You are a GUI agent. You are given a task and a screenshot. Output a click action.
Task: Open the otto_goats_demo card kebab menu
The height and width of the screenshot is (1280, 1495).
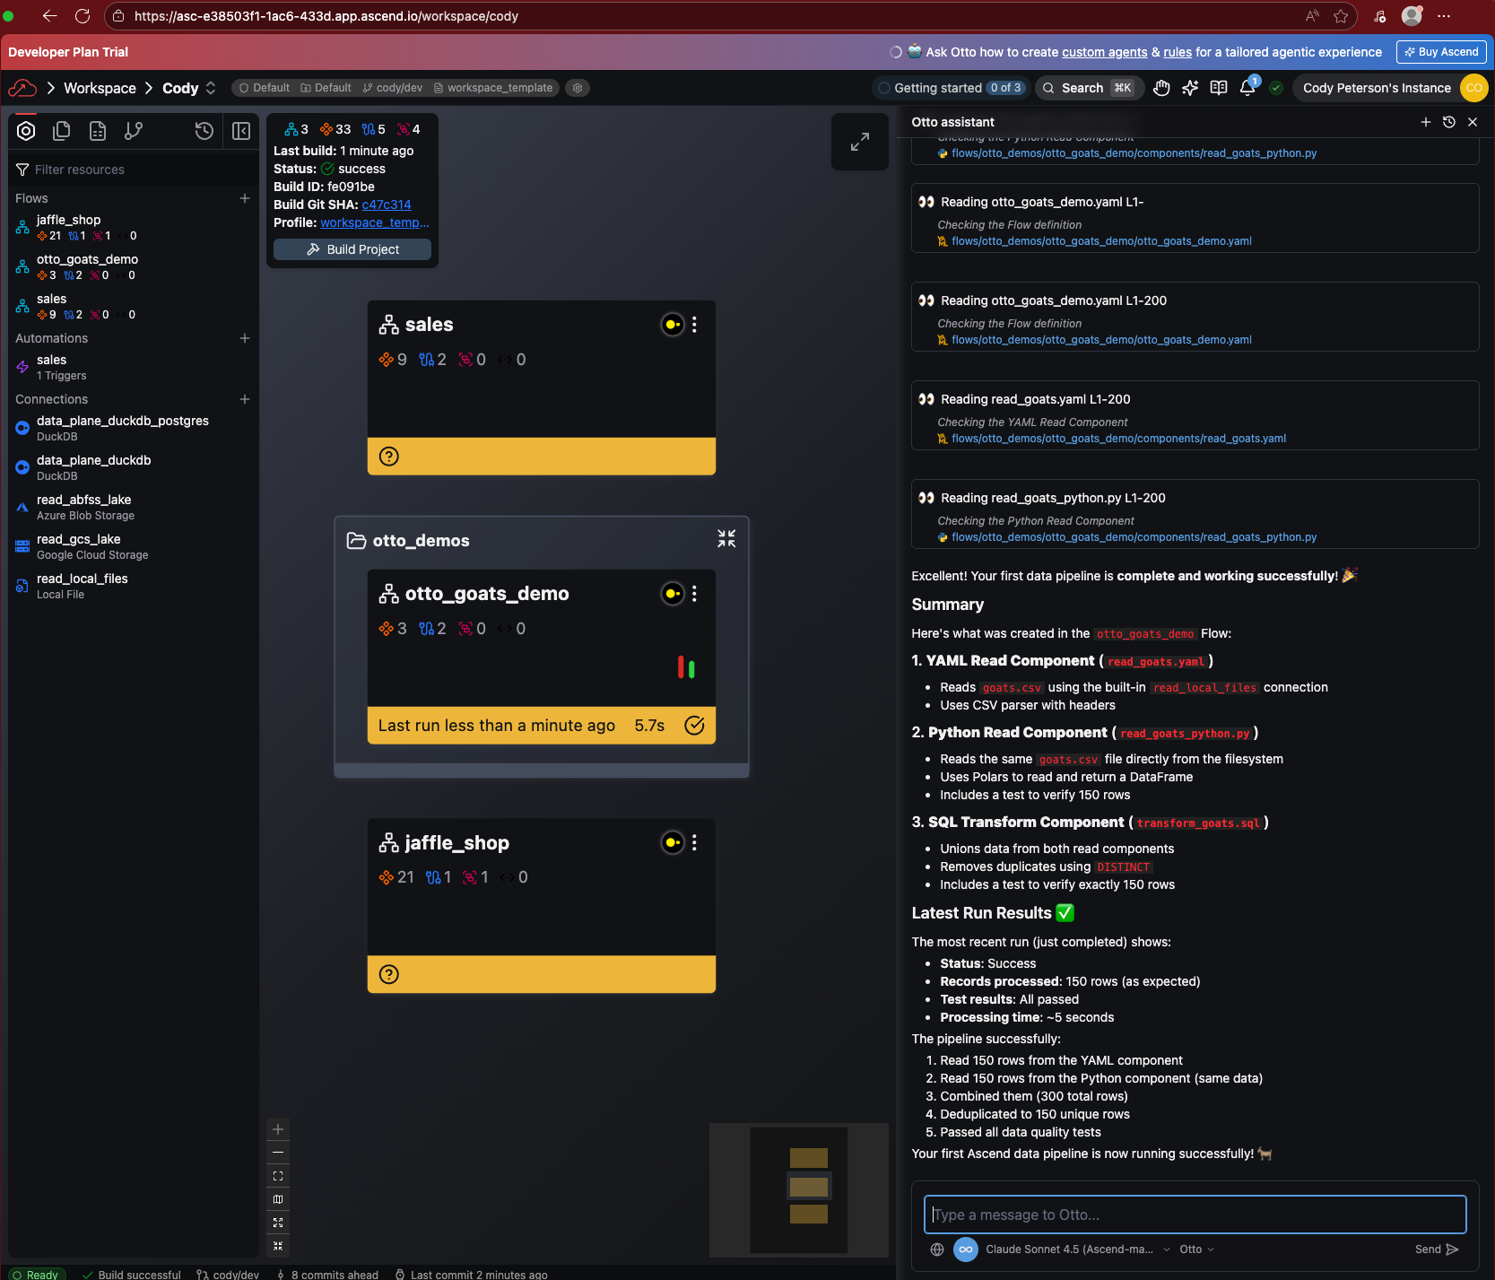(694, 594)
